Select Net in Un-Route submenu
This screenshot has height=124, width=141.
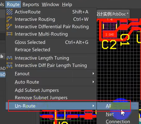(x=118, y=114)
